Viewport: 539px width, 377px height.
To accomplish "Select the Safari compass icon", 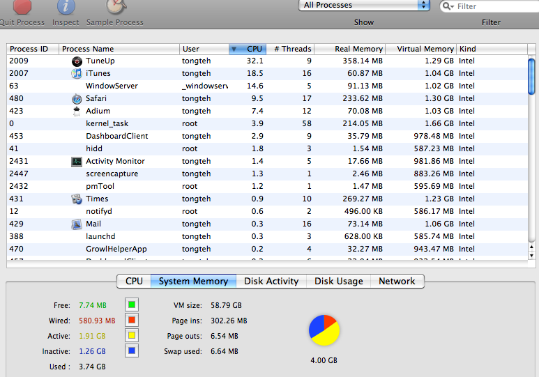I will tap(77, 99).
